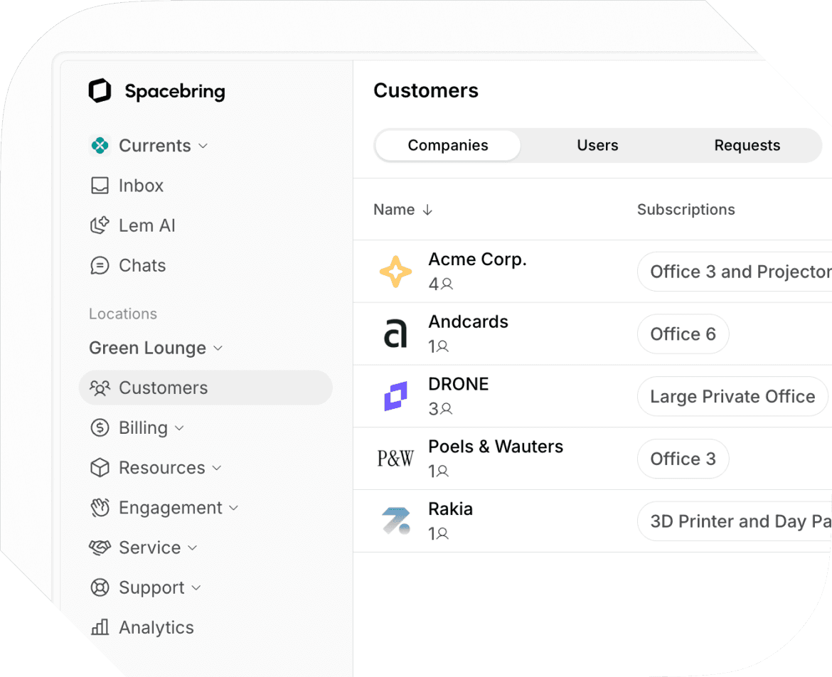
Task: Click the Rakia company logo
Action: coord(396,521)
